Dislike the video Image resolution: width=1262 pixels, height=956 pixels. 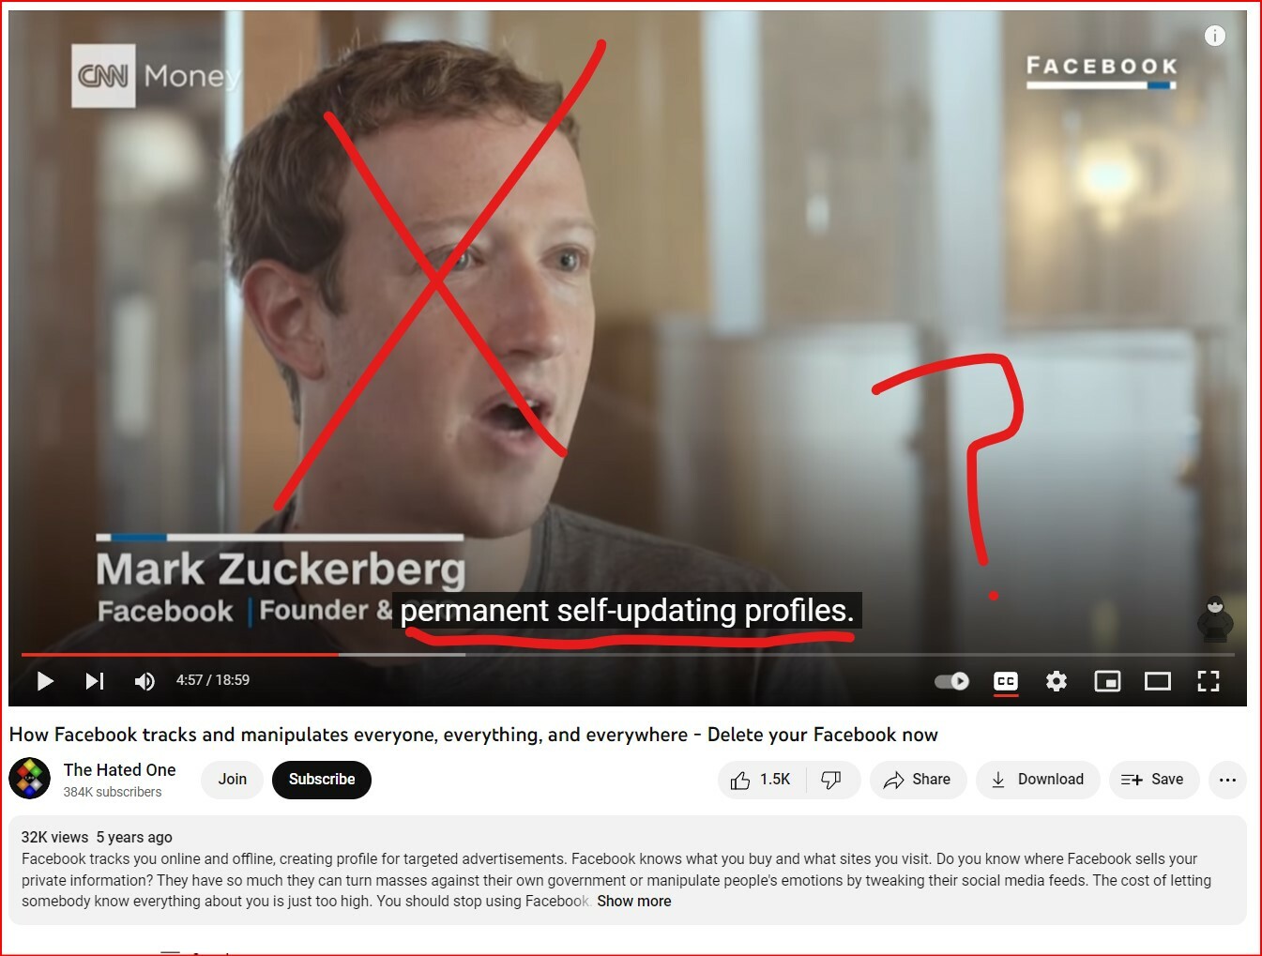pos(832,780)
